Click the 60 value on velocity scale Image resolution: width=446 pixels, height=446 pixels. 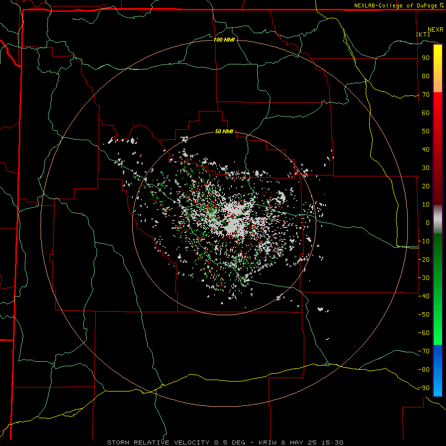[426, 113]
